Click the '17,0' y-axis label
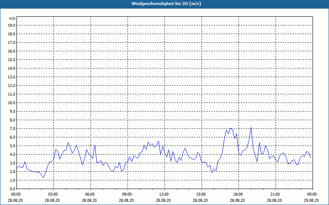 click(12, 43)
